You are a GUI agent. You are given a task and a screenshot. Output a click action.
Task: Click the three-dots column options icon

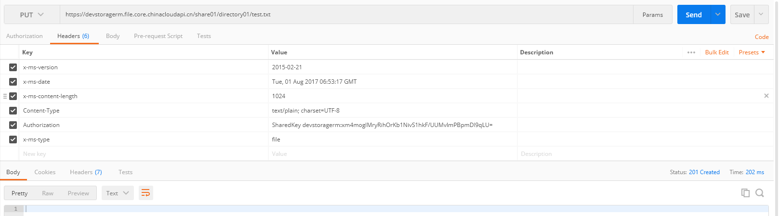[x=691, y=52]
